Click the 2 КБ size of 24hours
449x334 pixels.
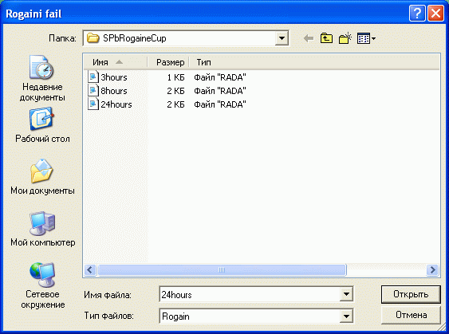(175, 104)
